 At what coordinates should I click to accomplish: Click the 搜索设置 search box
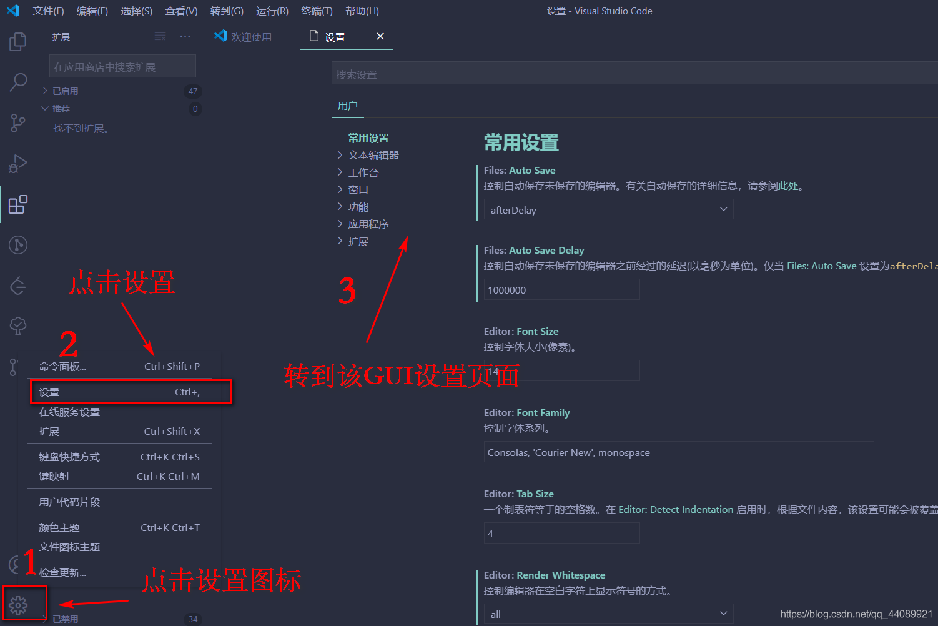point(634,74)
